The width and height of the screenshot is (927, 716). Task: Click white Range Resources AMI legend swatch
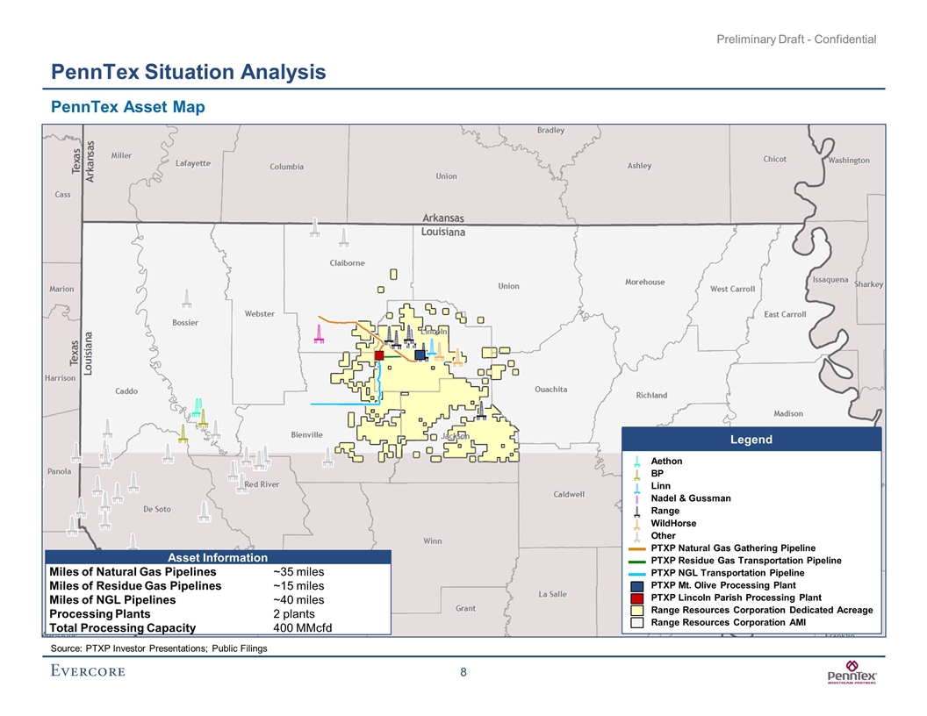tap(636, 623)
